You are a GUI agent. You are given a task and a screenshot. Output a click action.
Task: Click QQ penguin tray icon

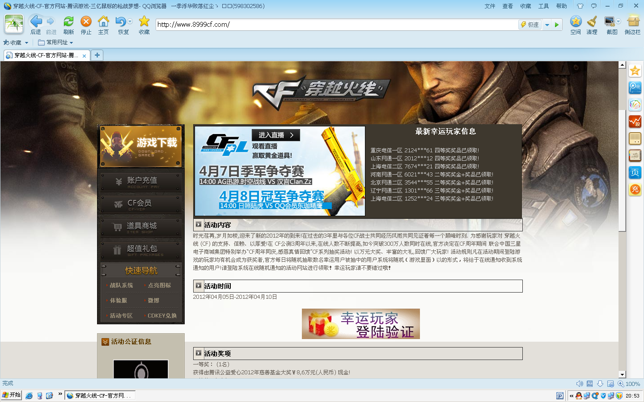coord(579,396)
